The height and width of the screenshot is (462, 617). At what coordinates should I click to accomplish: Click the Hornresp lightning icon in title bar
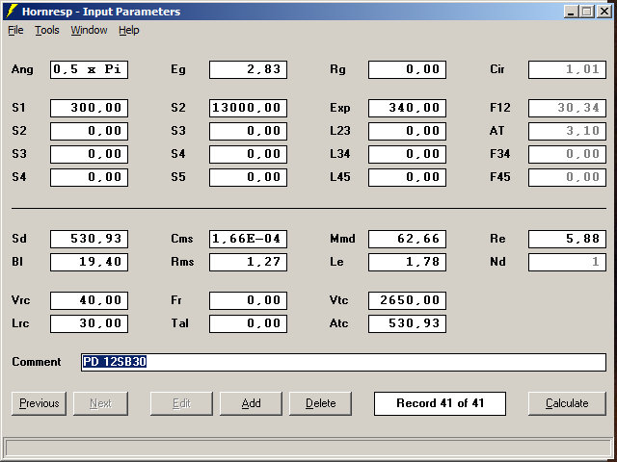pyautogui.click(x=12, y=12)
